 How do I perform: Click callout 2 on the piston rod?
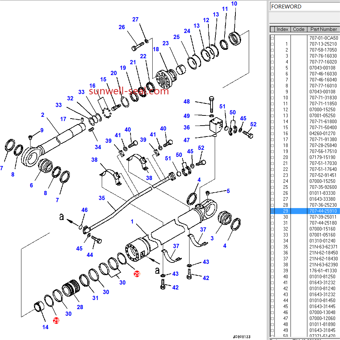click(x=42, y=115)
